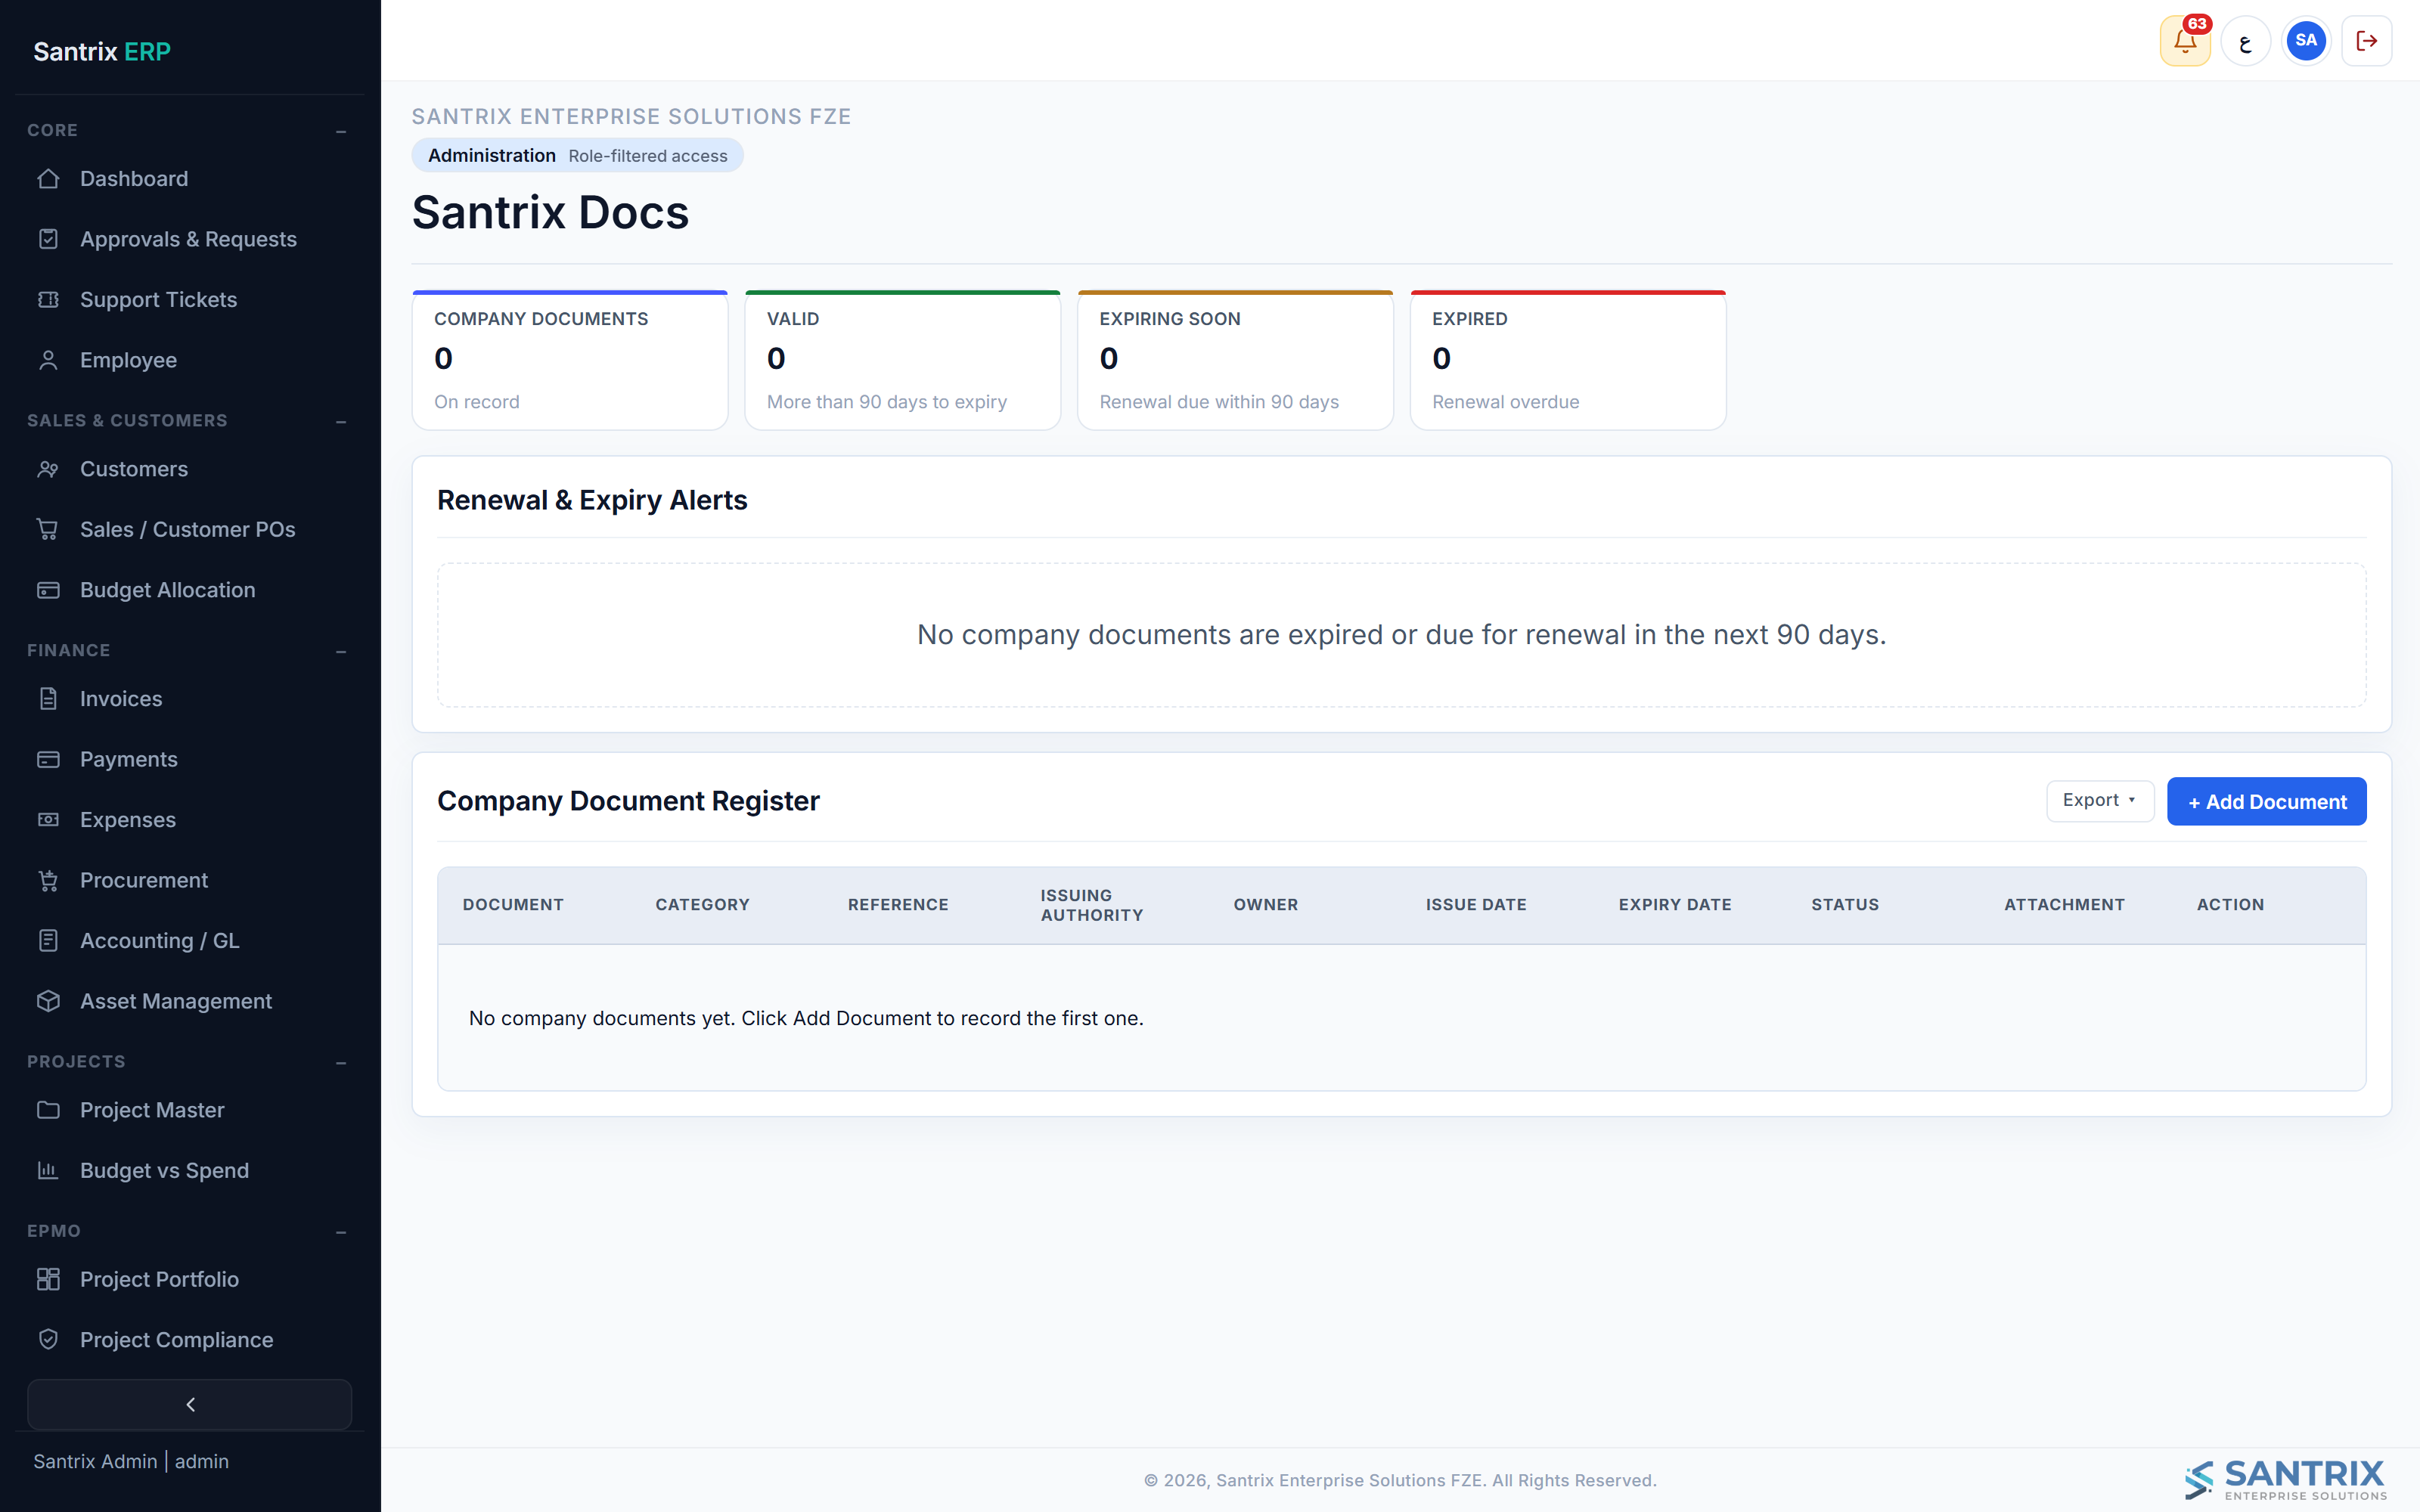Click the Add Document button
2420x1512 pixels.
click(2266, 801)
